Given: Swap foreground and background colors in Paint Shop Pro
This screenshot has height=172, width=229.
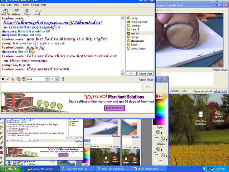Looking at the screenshot, I should (x=160, y=96).
